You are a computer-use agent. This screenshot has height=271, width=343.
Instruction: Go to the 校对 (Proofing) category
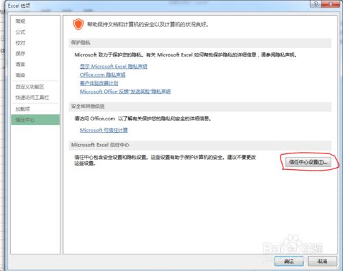[x=20, y=43]
